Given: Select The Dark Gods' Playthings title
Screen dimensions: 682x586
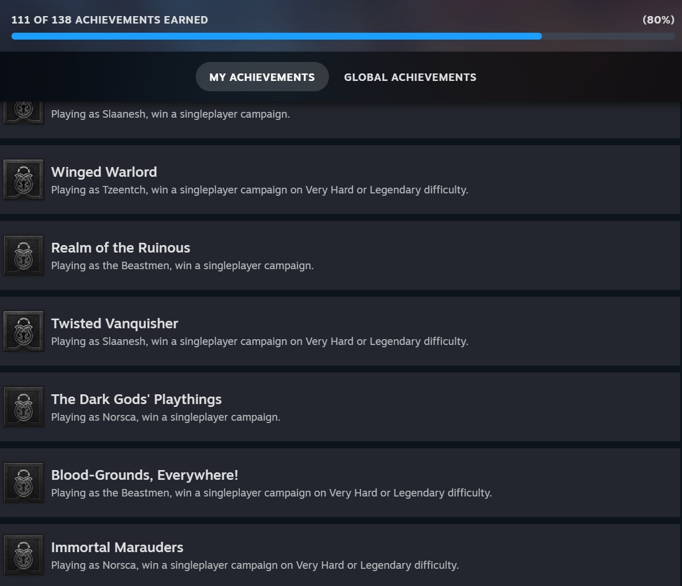Looking at the screenshot, I should (136, 399).
